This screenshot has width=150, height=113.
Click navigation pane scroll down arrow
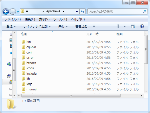pos(14,95)
